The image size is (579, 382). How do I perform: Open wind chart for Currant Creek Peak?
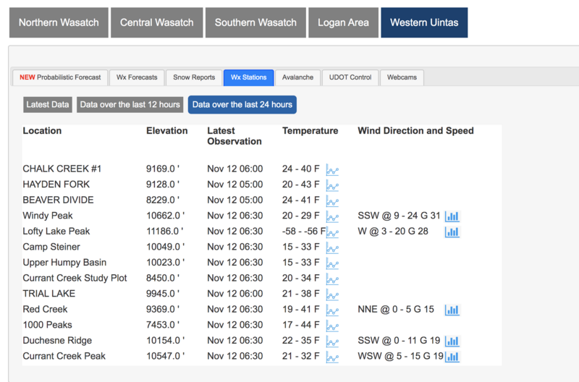click(x=452, y=357)
